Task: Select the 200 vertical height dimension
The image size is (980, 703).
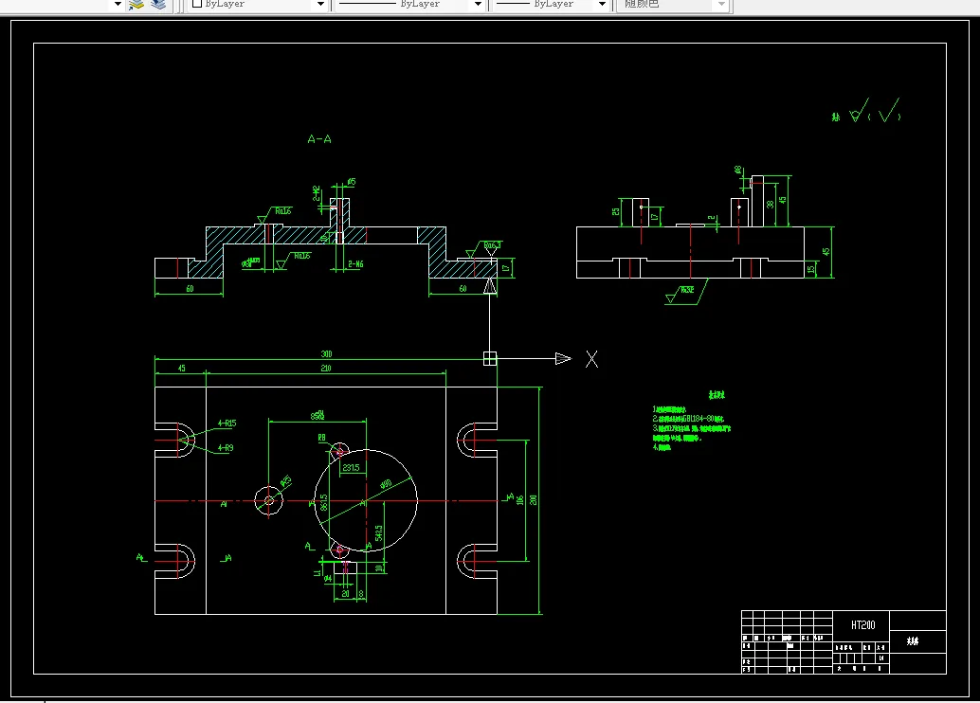Action: pyautogui.click(x=534, y=500)
